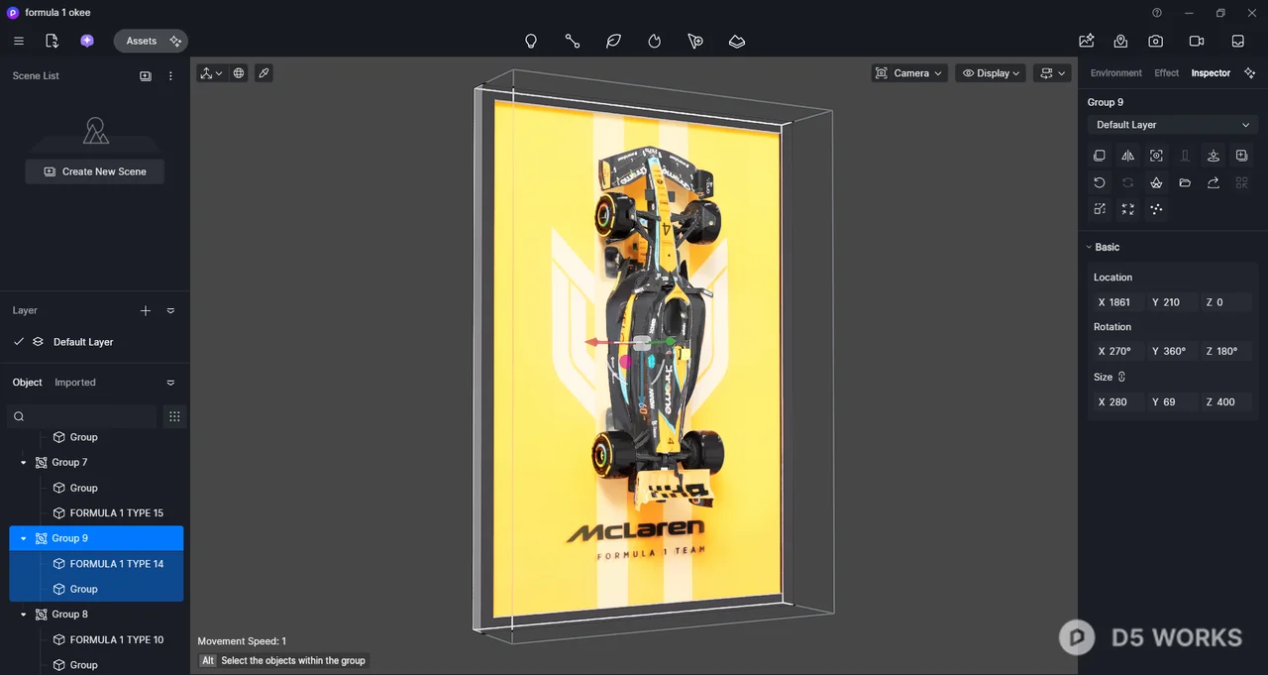
Task: Open the map location pin icon
Action: point(1120,41)
